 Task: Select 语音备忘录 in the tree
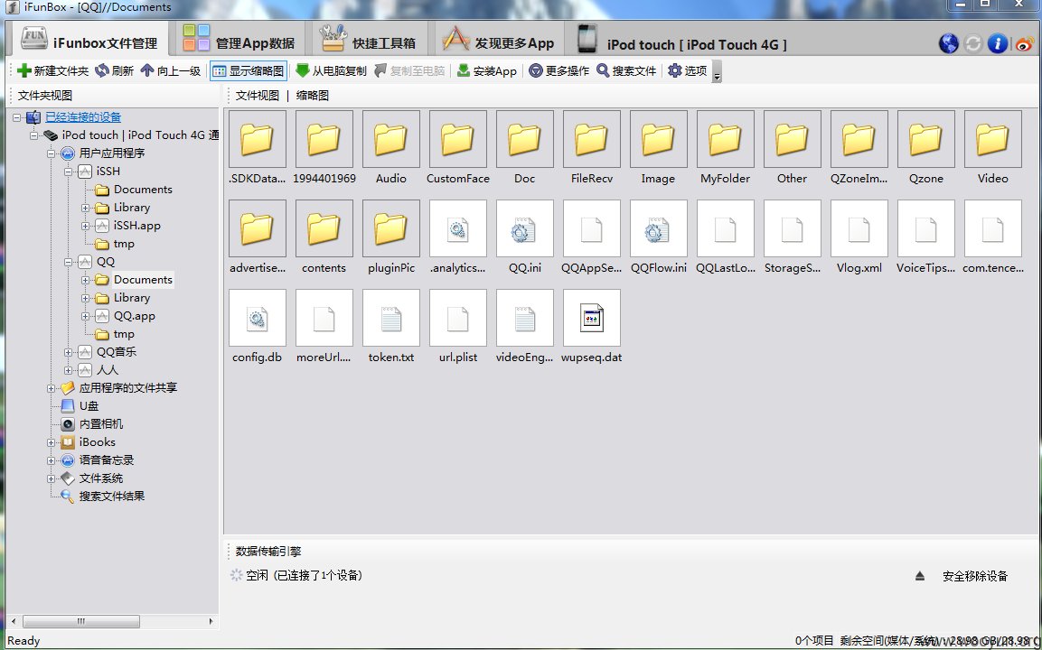pyautogui.click(x=107, y=460)
